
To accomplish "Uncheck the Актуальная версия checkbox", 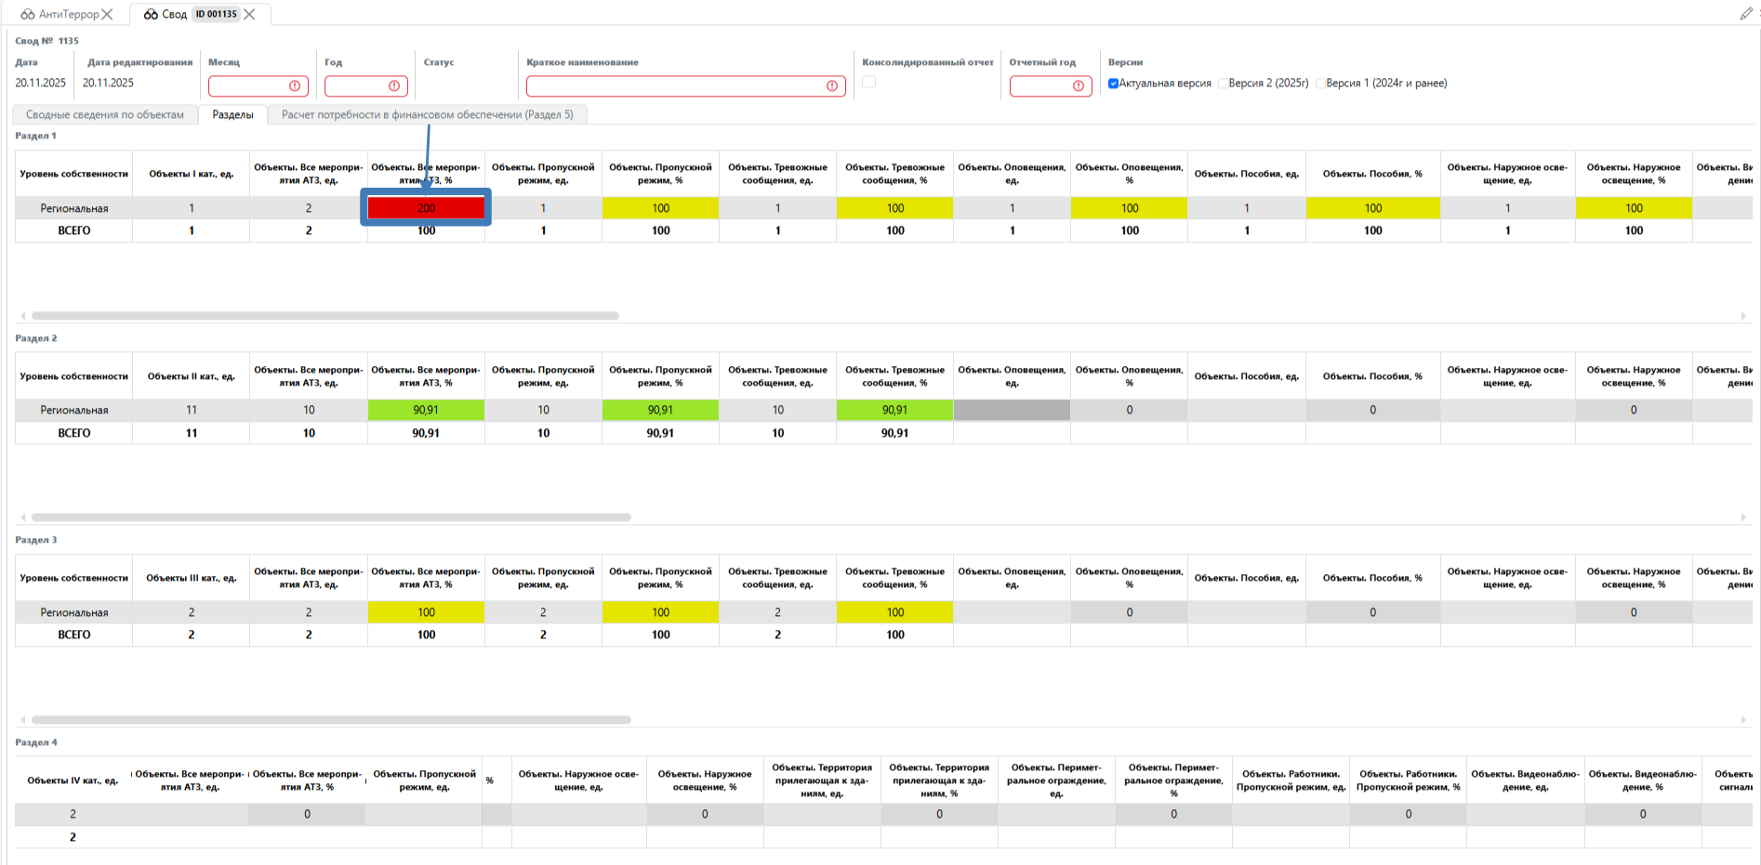I will point(1113,84).
